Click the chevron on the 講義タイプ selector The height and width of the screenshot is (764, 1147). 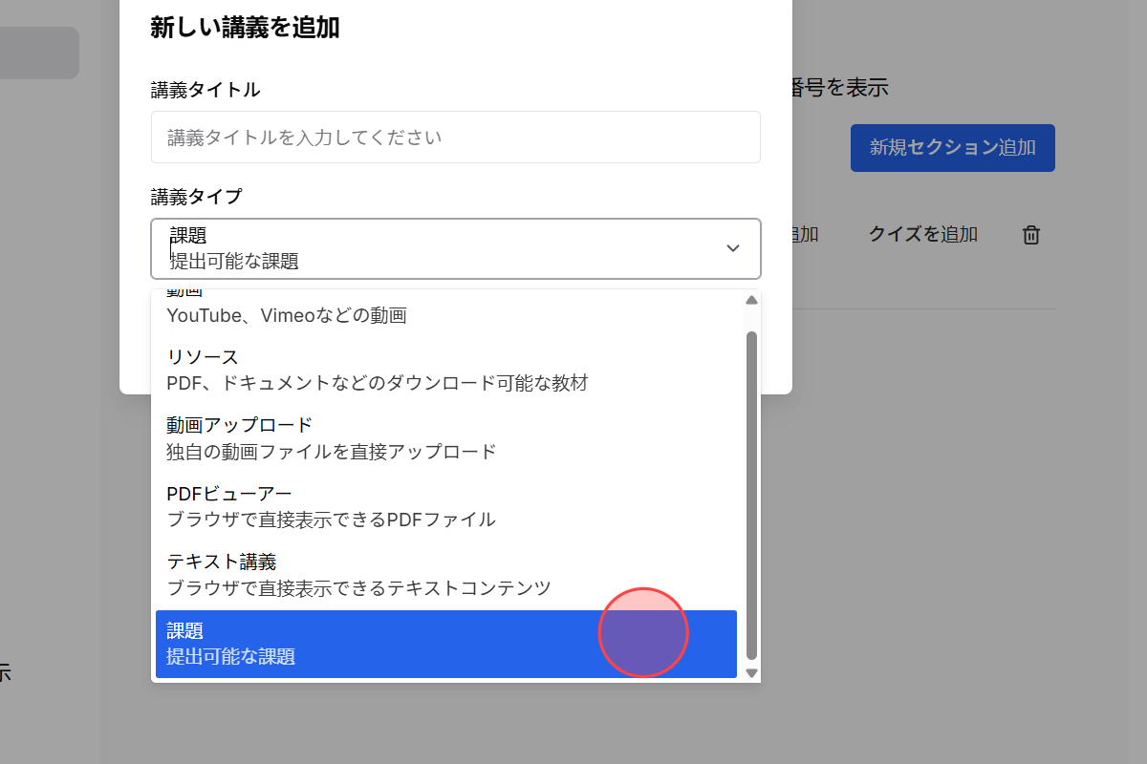[x=733, y=248]
